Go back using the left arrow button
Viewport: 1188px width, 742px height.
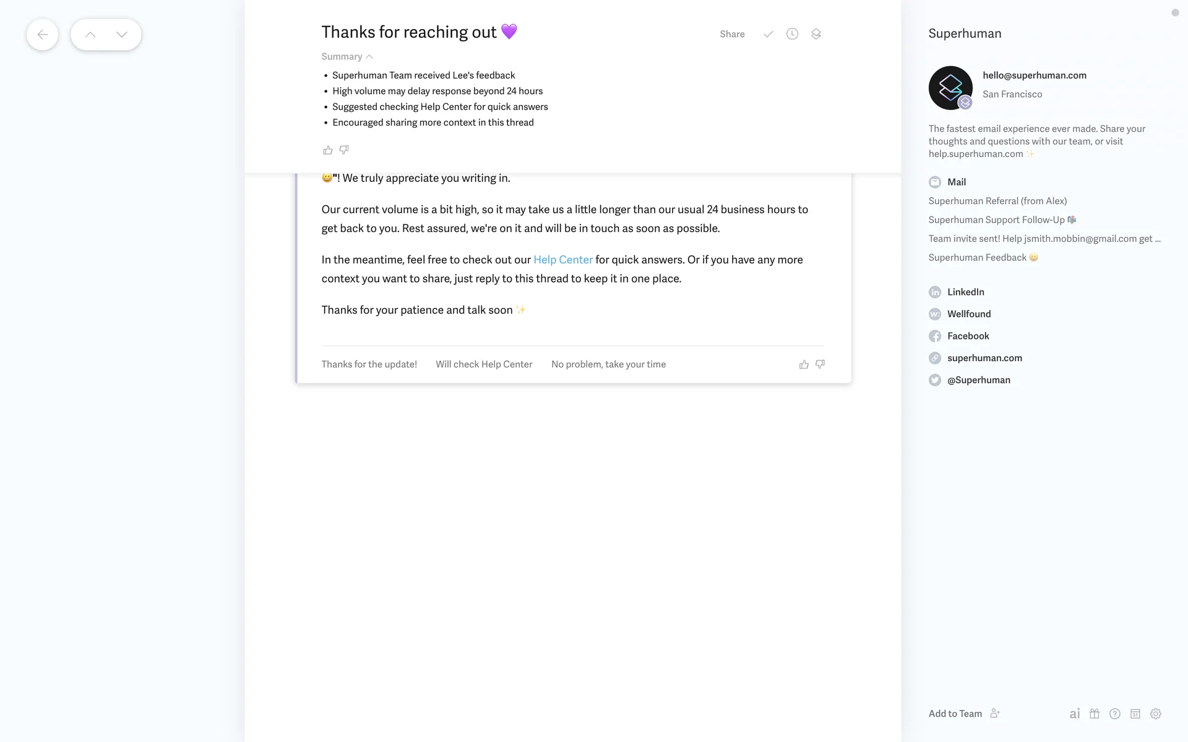point(42,35)
